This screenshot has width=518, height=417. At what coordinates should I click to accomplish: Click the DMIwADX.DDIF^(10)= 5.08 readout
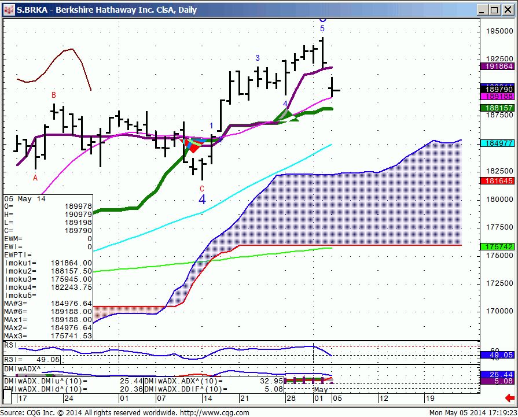[214, 389]
